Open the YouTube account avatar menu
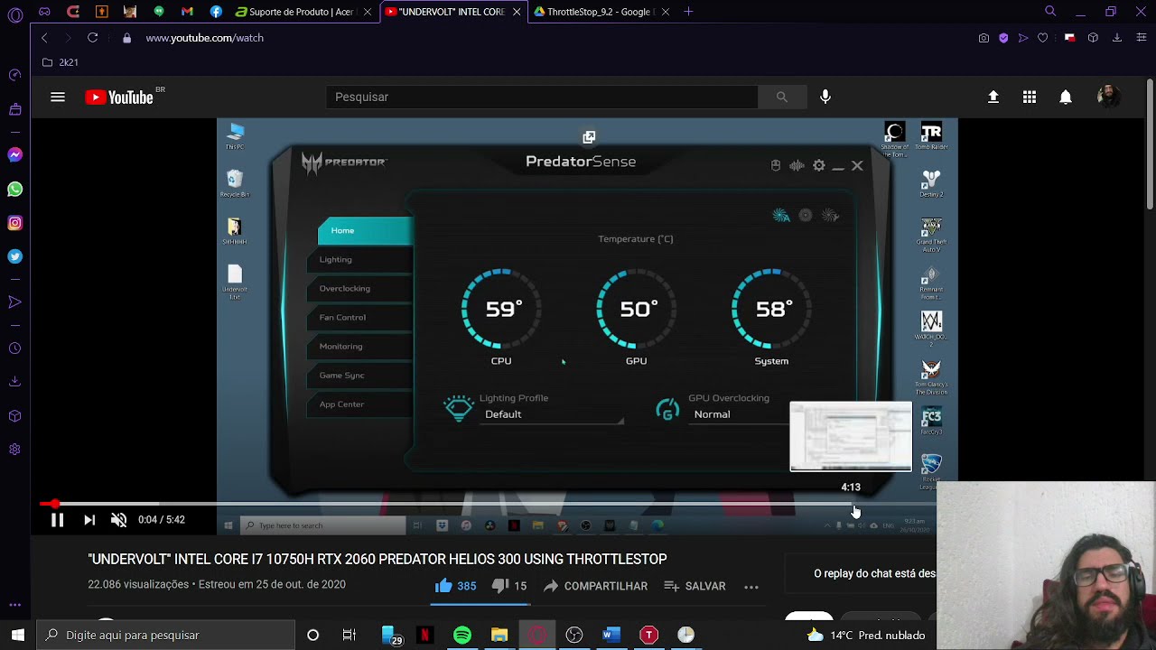This screenshot has height=650, width=1156. click(x=1109, y=97)
